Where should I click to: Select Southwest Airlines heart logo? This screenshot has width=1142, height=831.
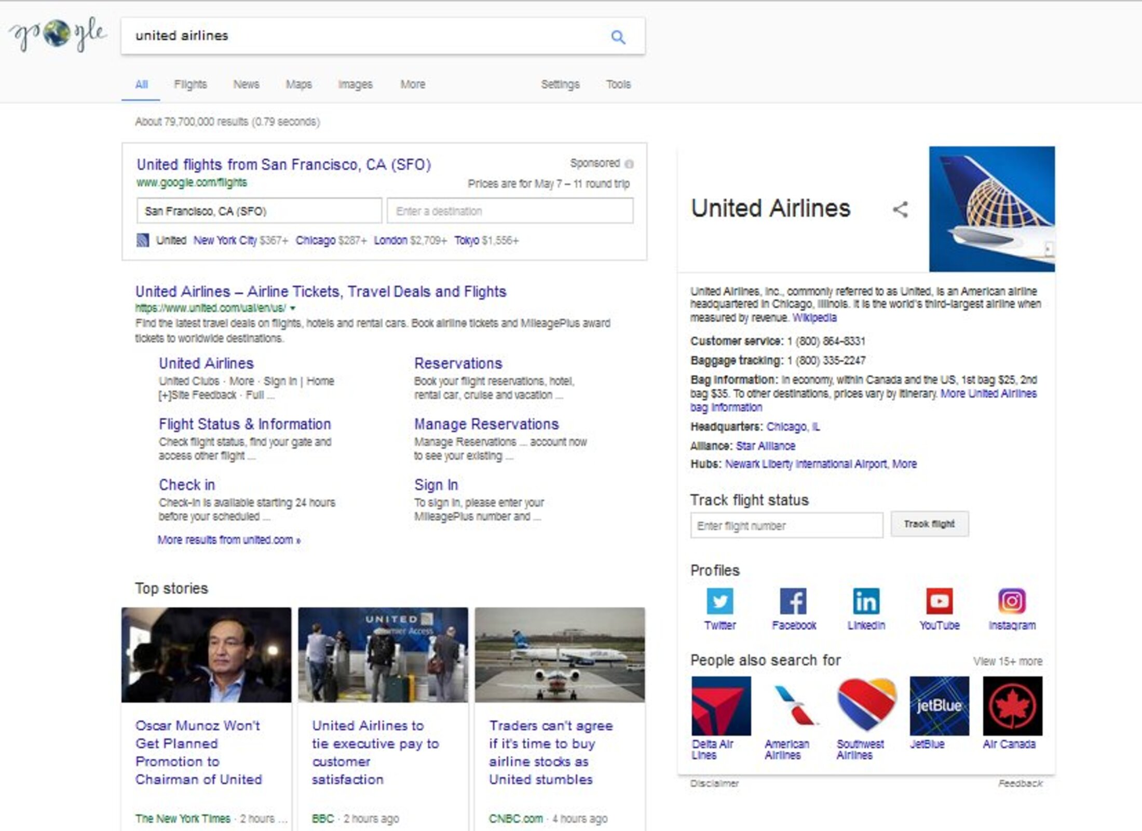867,706
